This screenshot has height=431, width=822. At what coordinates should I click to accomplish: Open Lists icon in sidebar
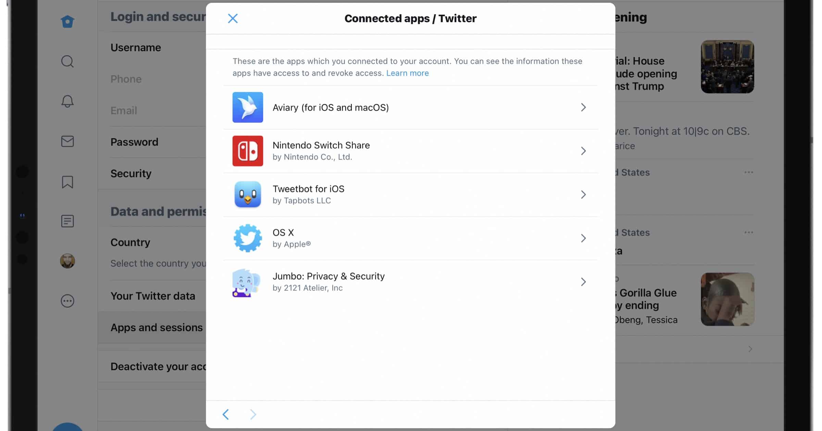point(67,221)
